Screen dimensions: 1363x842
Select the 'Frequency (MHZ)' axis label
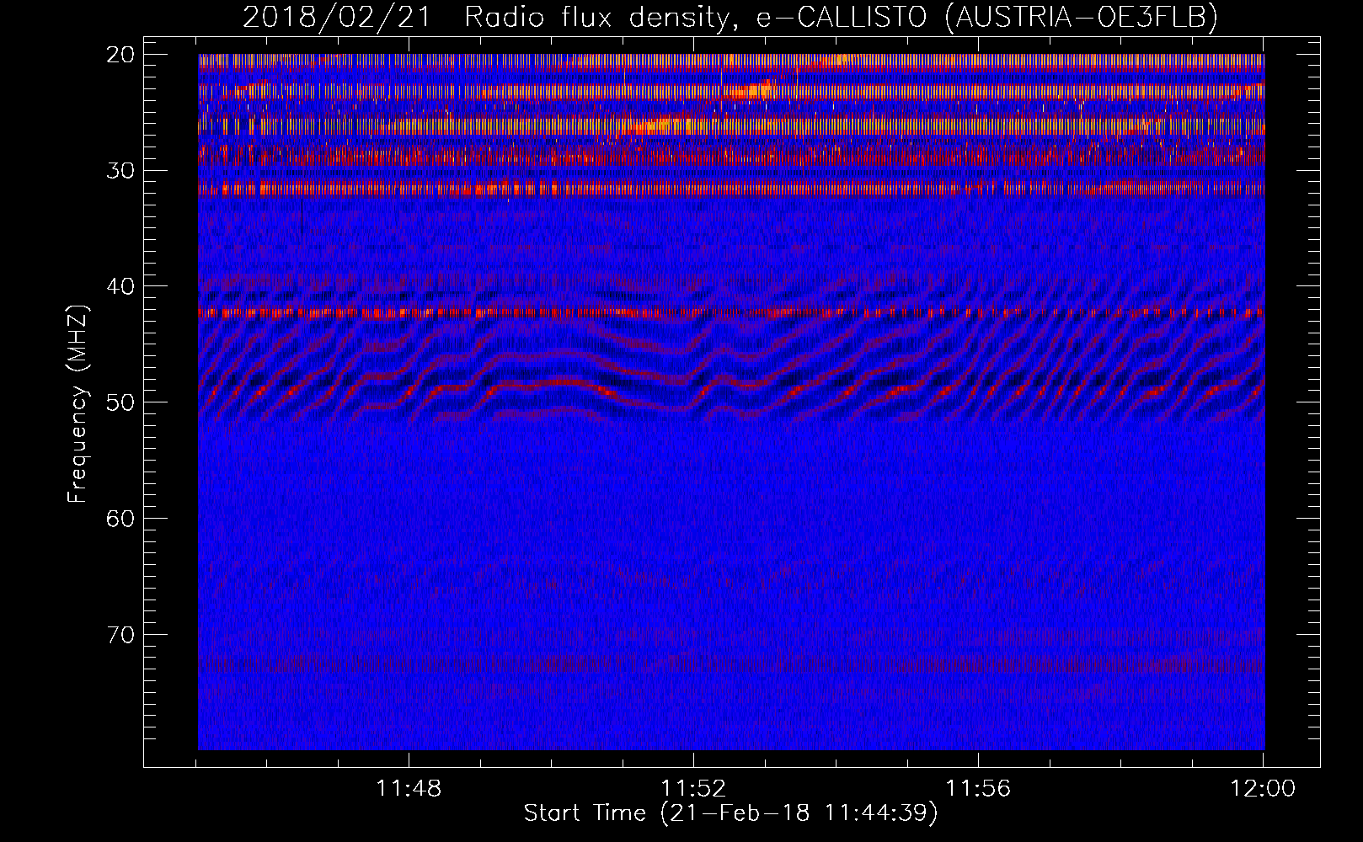coord(78,403)
